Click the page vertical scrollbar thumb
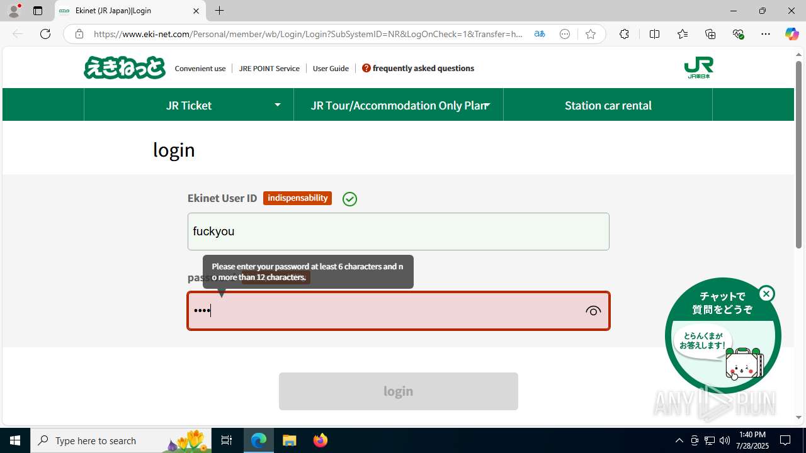806x453 pixels. pyautogui.click(x=798, y=154)
